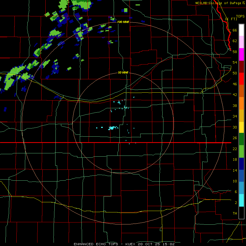This screenshot has width=246, height=246.
Task: Click the "38" legend value
Action: [235, 106]
